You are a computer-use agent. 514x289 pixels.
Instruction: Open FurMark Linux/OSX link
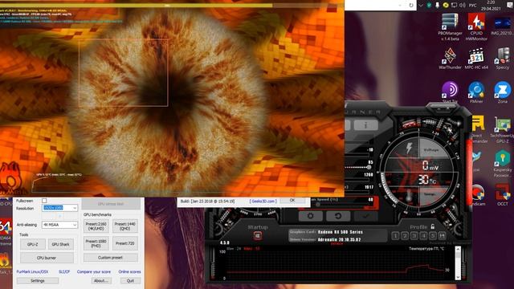coord(32,271)
